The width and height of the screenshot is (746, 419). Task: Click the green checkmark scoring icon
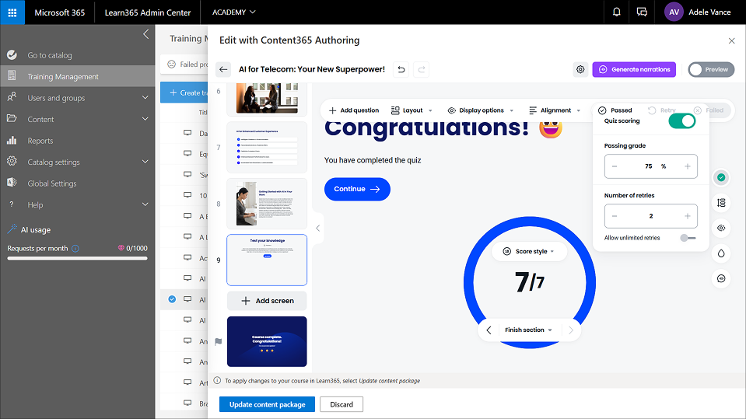point(721,178)
